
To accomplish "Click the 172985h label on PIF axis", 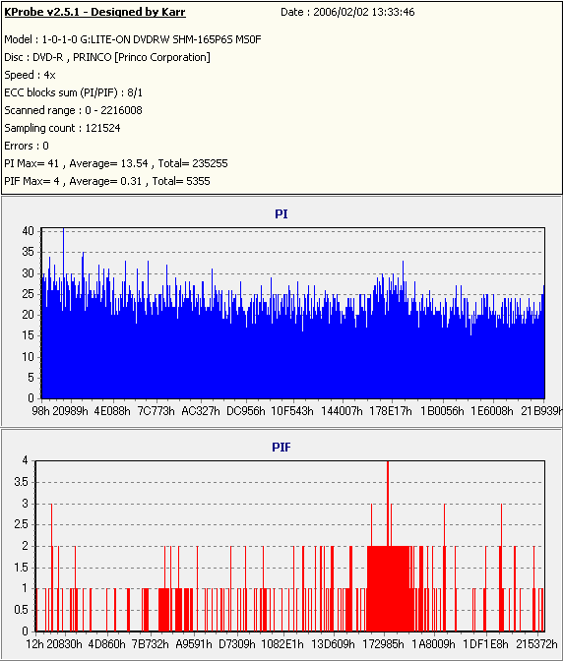I will (383, 644).
